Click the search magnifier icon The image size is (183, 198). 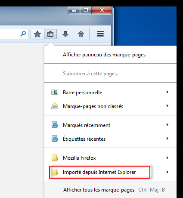pos(23,34)
